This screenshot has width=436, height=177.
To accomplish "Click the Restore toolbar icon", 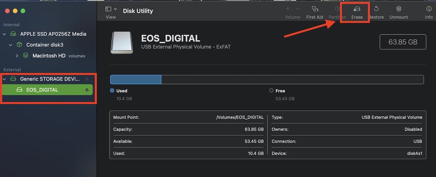I will click(376, 9).
